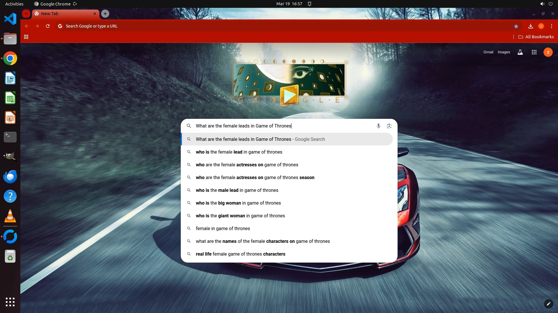558x313 pixels.
Task: Play the Google Doodle video
Action: (x=289, y=96)
